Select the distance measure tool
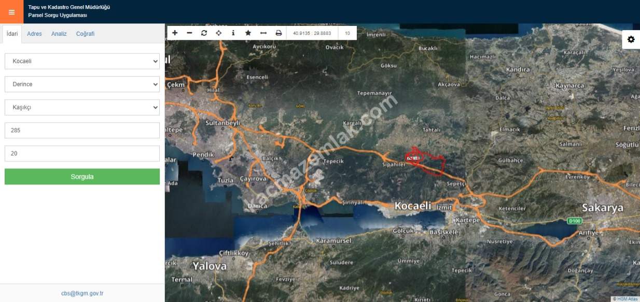This screenshot has height=302, width=640. (x=263, y=33)
